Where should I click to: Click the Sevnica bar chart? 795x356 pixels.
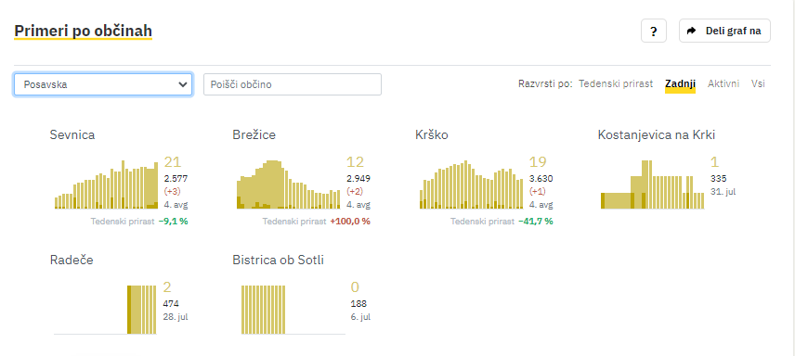[x=107, y=184]
